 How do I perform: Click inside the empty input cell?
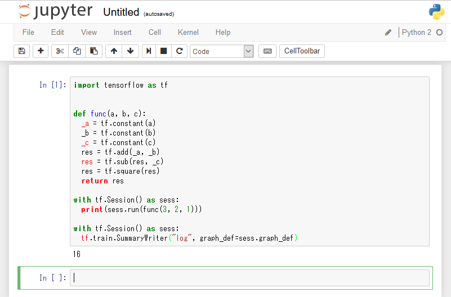tap(249, 277)
